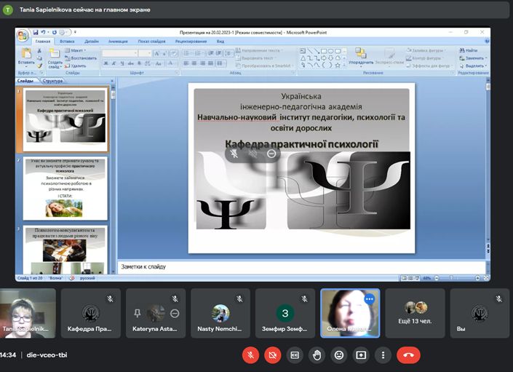Open Контур фигуры shape outline
This screenshot has width=513, height=372.
click(x=424, y=58)
